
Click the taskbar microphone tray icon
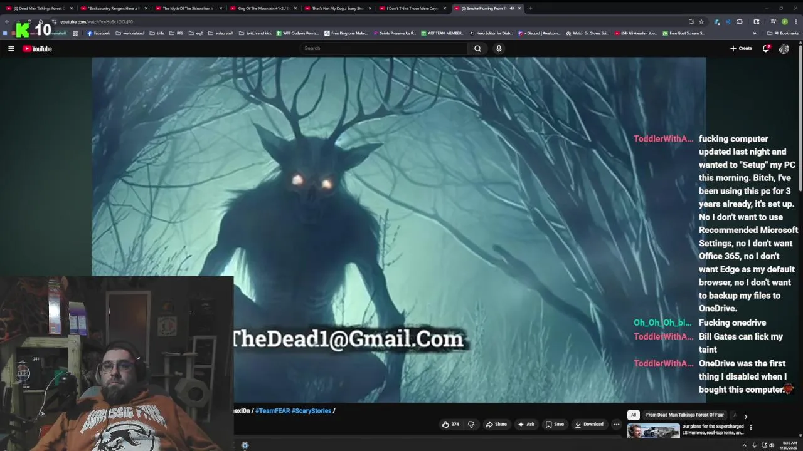pyautogui.click(x=754, y=445)
